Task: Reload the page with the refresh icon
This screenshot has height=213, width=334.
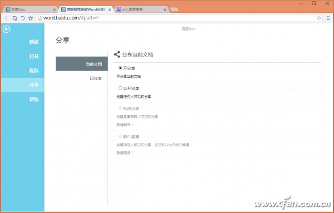Action: [x=14, y=18]
